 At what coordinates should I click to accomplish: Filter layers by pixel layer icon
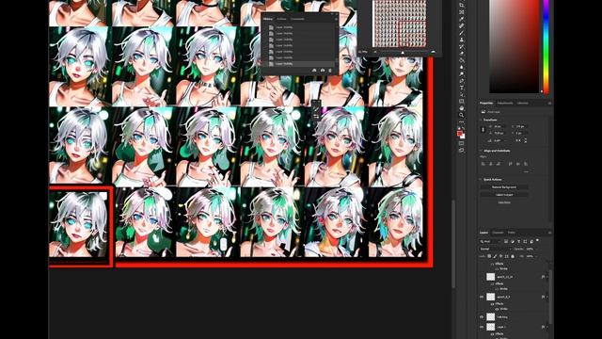506,241
